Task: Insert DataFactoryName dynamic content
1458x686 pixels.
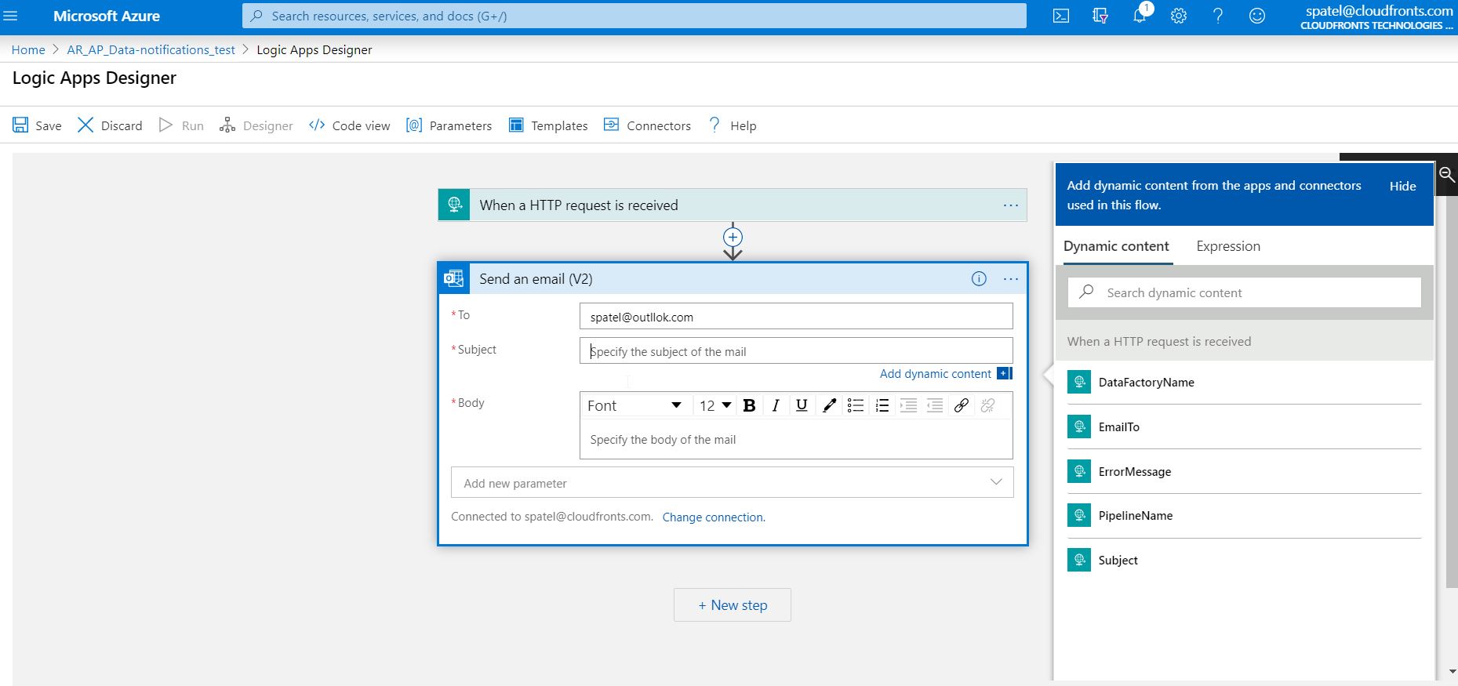Action: click(1245, 383)
